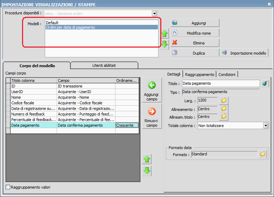
Task: Click the Campo column header
Action: [x=86, y=80]
